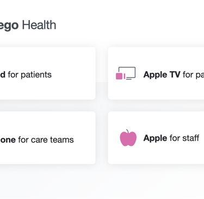Click the bold 'Apple TV' text
The width and height of the screenshot is (204, 199).
pyautogui.click(x=162, y=74)
